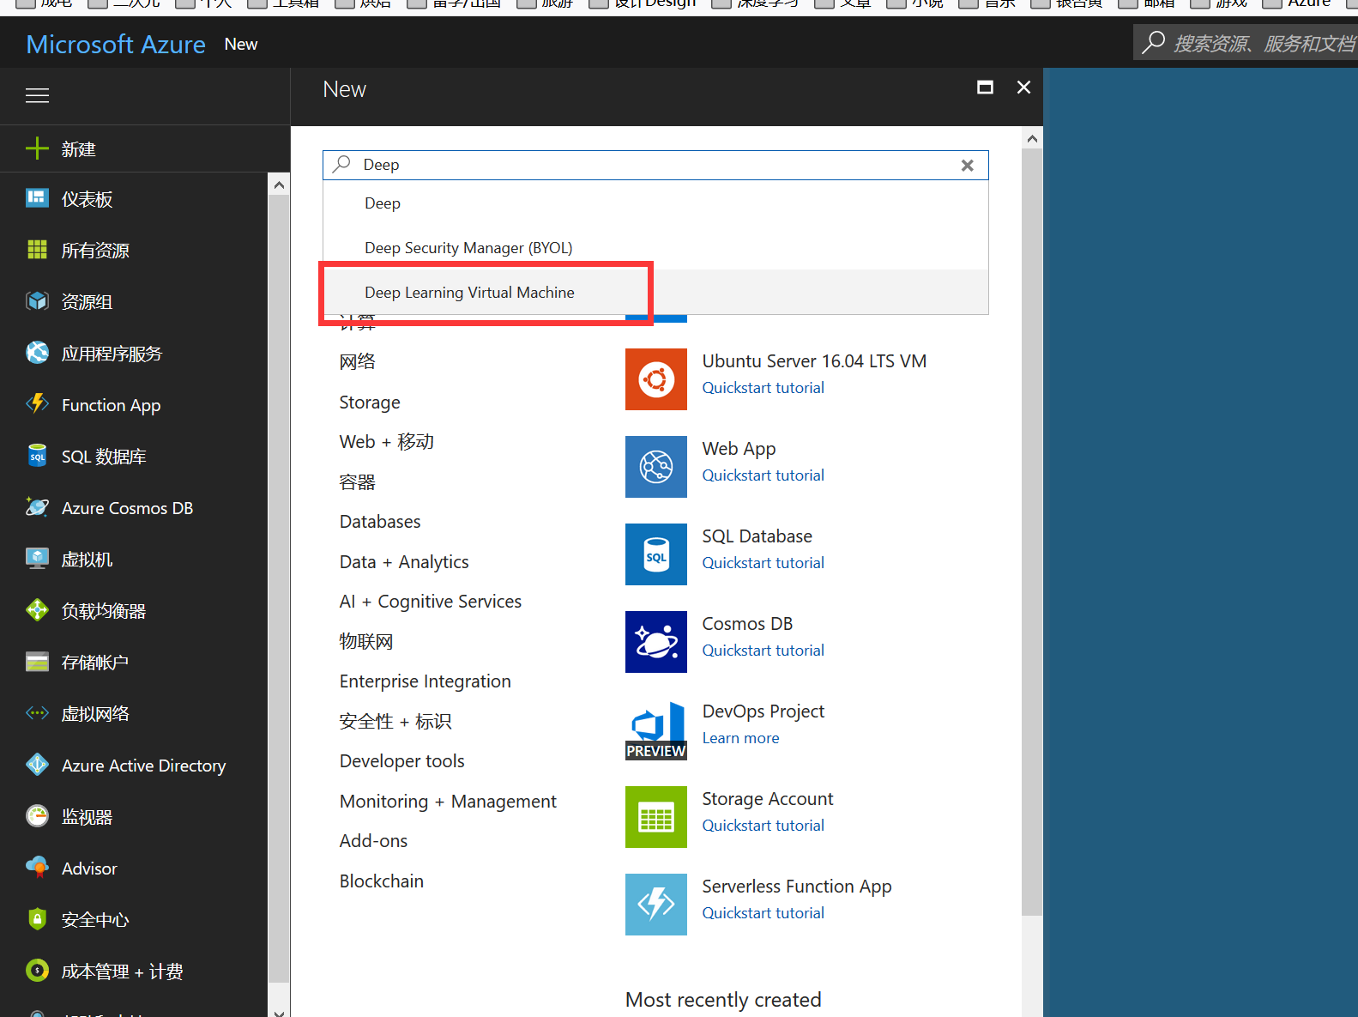Open the Function App lightning icon
Image resolution: width=1358 pixels, height=1017 pixels.
pos(37,404)
